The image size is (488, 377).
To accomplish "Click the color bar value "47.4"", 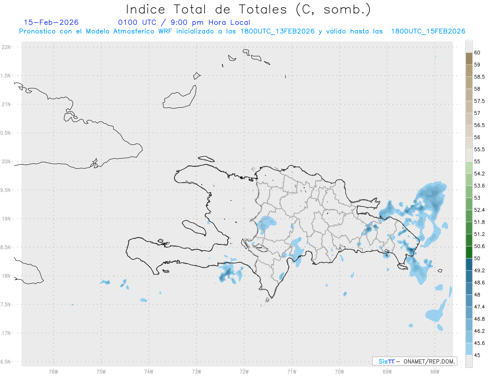I will tap(479, 307).
